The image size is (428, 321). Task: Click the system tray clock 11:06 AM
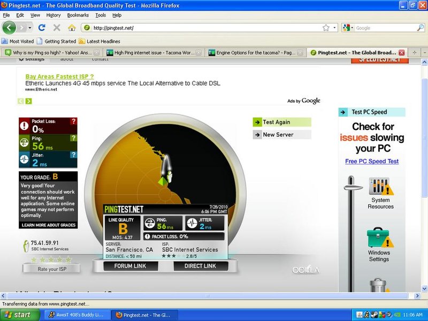pos(412,315)
